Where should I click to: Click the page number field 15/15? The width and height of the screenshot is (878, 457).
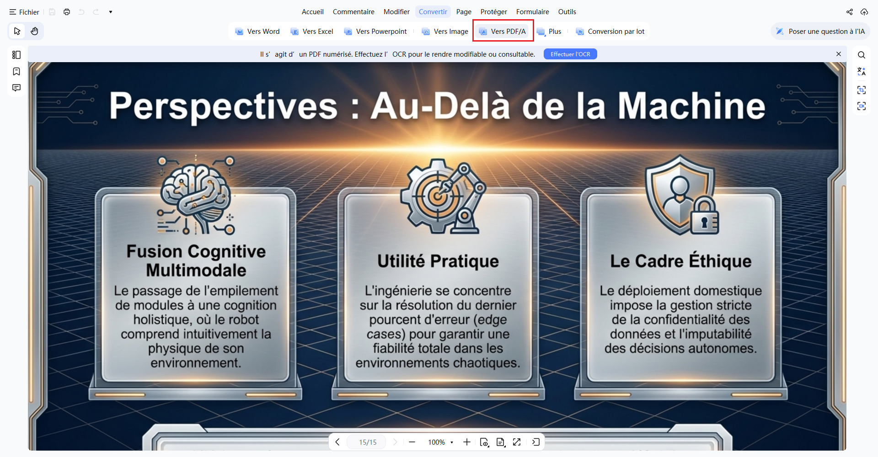pos(367,442)
